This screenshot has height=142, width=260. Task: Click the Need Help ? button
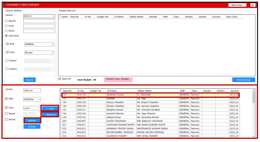pyautogui.click(x=237, y=5)
